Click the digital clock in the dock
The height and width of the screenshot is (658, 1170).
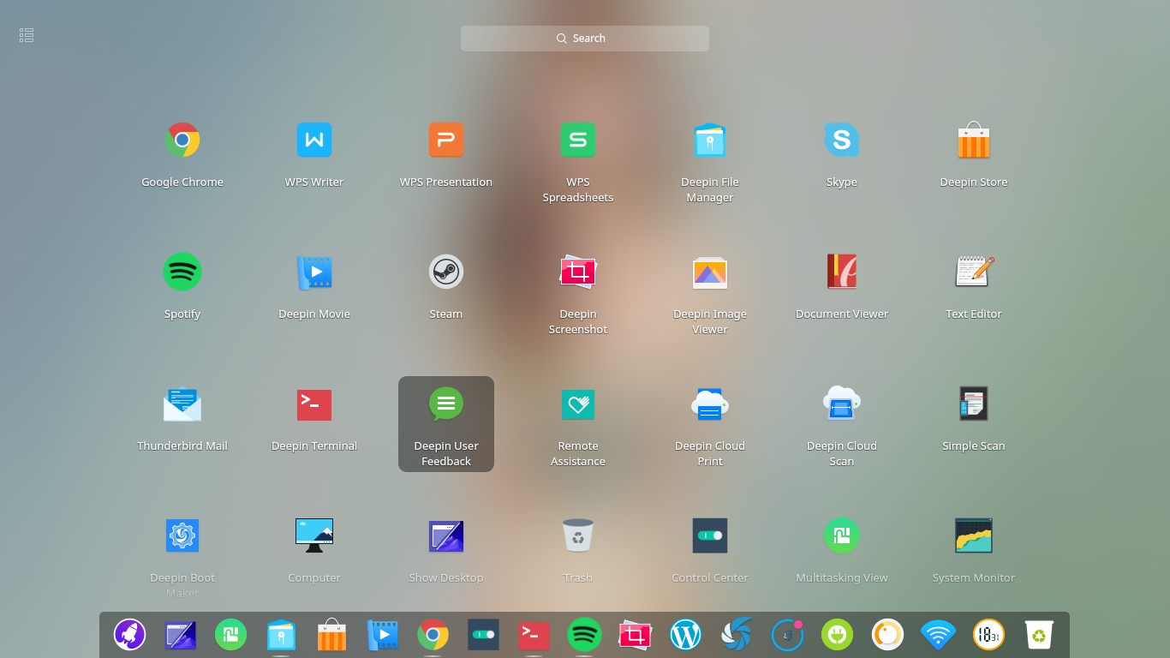[989, 635]
